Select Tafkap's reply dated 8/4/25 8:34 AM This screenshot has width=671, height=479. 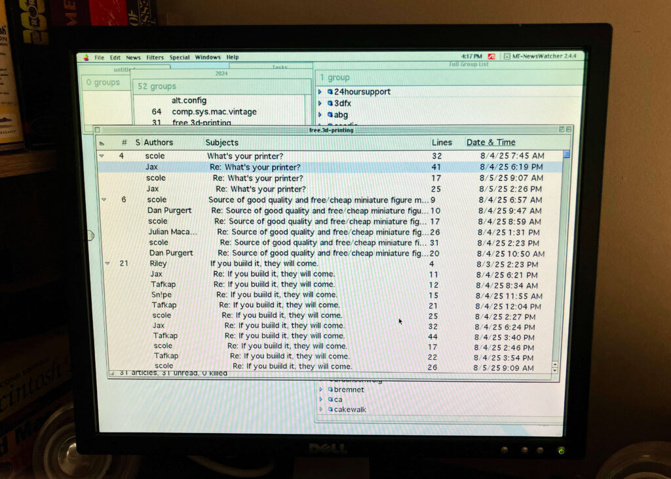click(x=330, y=284)
